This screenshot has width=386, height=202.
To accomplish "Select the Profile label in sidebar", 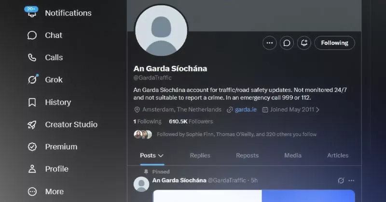I will 56,169.
